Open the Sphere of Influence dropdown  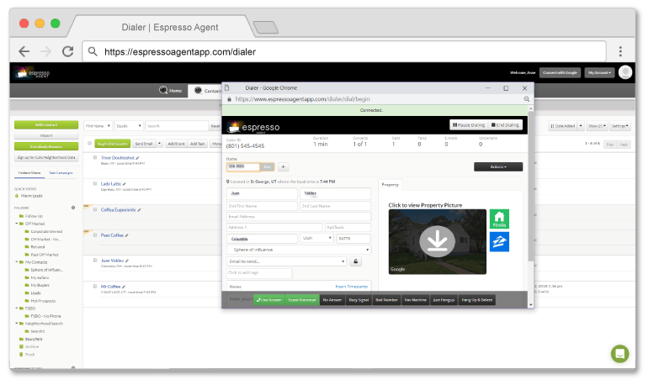pos(299,250)
